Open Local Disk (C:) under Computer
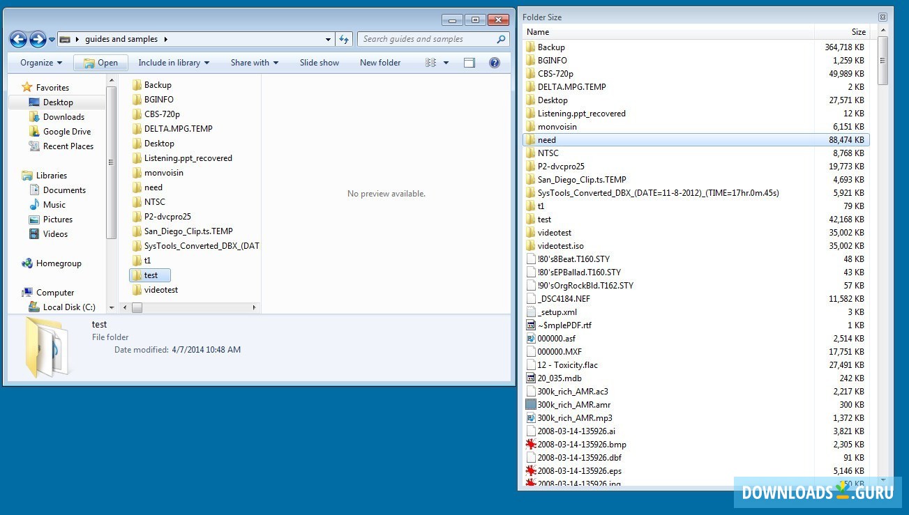Screen dimensions: 909x515 pos(67,307)
